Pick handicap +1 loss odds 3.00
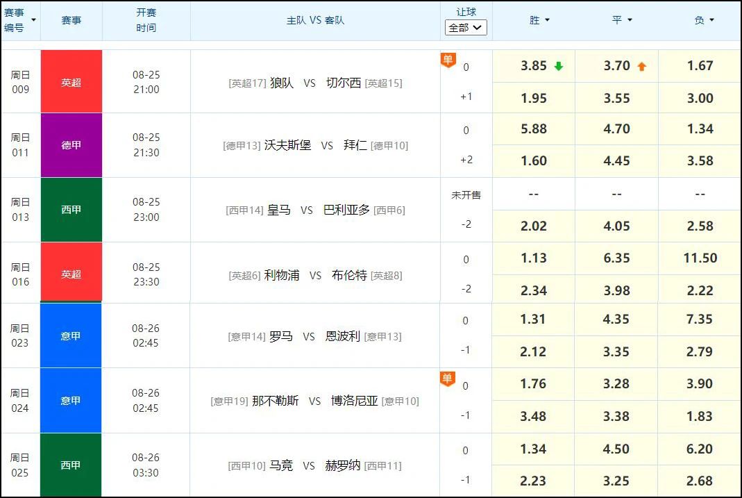The image size is (742, 498). [x=700, y=98]
